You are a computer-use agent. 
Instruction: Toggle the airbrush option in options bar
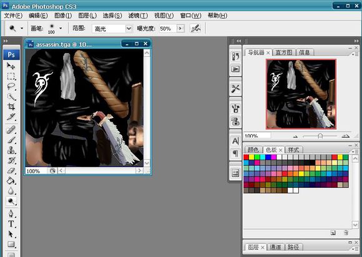(195, 29)
